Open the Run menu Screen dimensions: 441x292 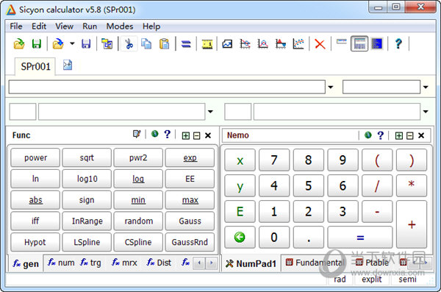(x=90, y=26)
